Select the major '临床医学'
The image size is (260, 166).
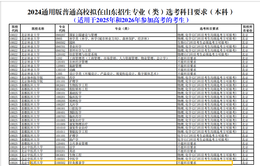(76, 97)
